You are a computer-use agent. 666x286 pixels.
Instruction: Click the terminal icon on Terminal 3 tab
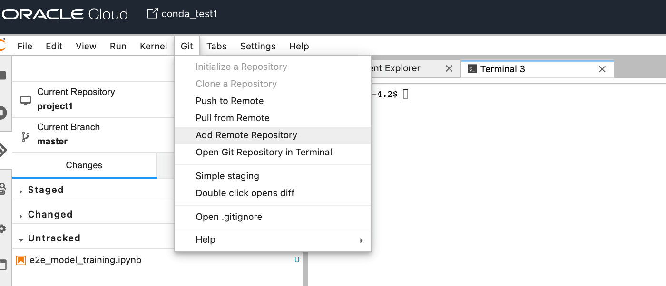tap(472, 69)
